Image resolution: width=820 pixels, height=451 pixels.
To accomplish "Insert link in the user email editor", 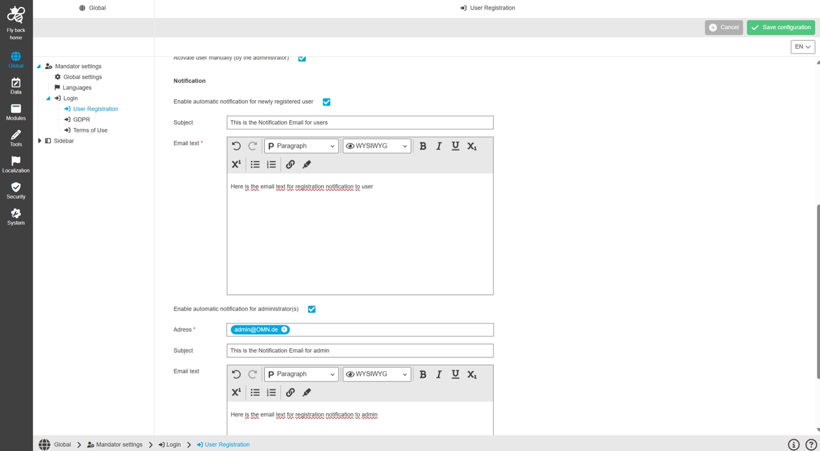I will [x=290, y=164].
